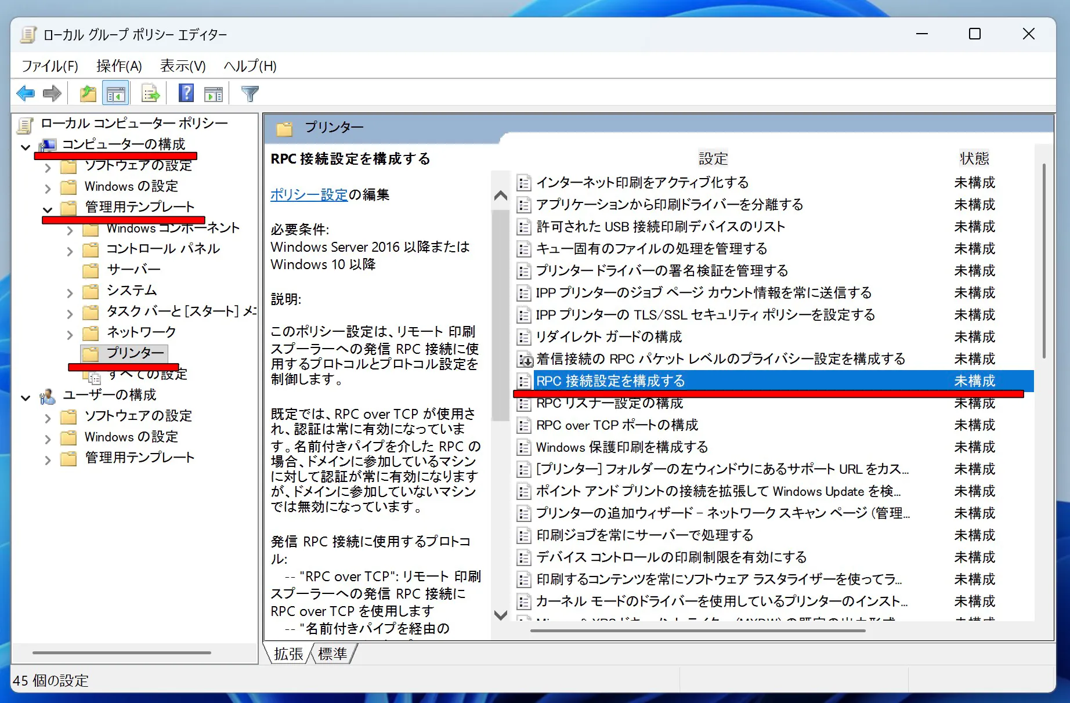Select RPC リスナー設定の構成 policy
The image size is (1070, 703).
pyautogui.click(x=609, y=403)
